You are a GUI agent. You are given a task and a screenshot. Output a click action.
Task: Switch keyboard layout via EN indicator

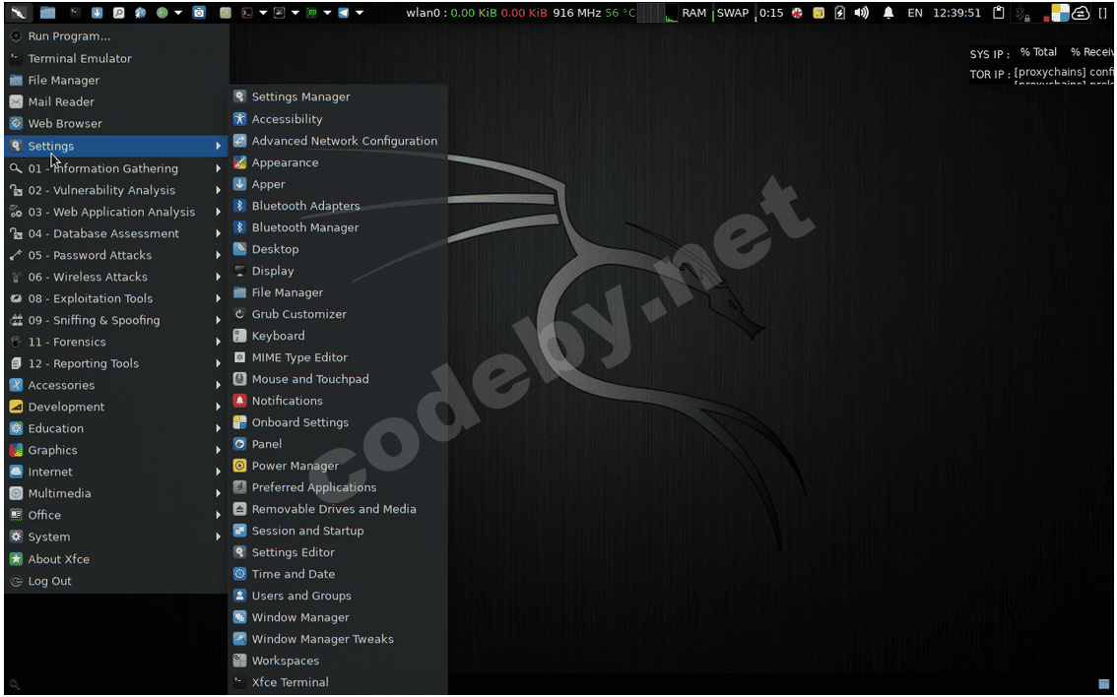pyautogui.click(x=915, y=13)
